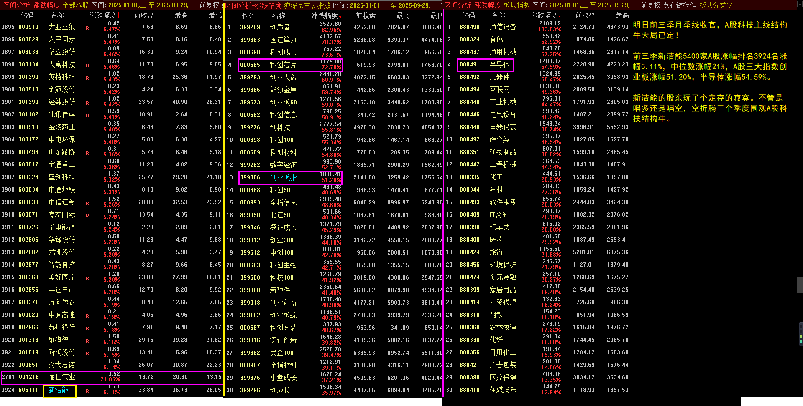The image size is (803, 406).
Task: Select stock 山东路桥
Action: [x=61, y=152]
